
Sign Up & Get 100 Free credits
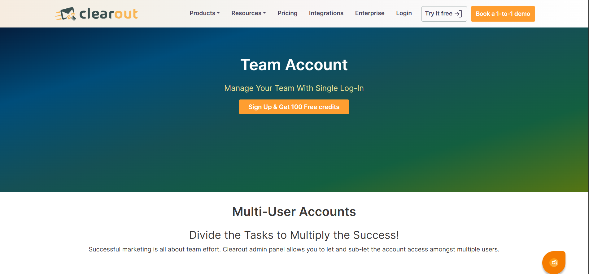(294, 107)
